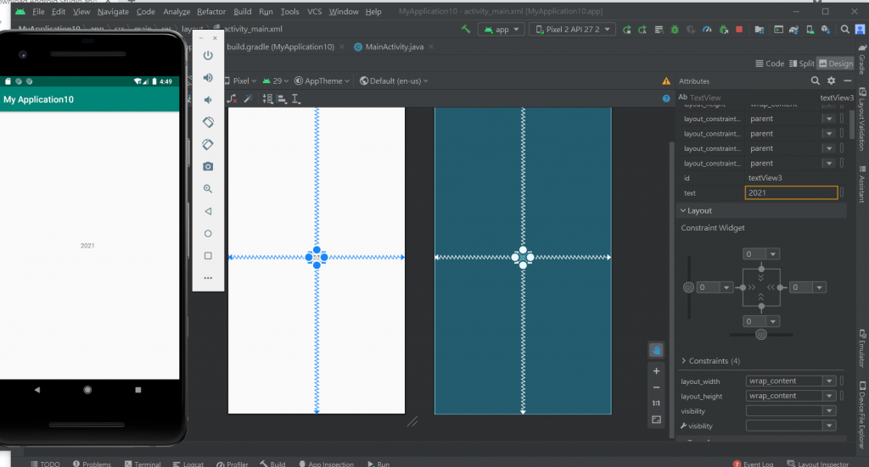
Task: Click emulator sidebar back triangle icon
Action: pyautogui.click(x=208, y=211)
